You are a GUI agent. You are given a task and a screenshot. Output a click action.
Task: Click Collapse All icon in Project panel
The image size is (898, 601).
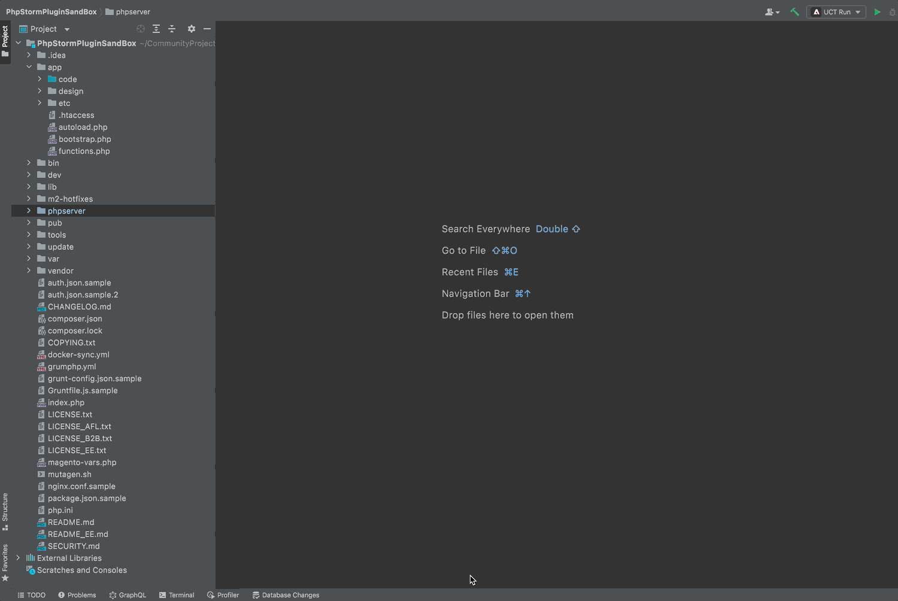[172, 29]
